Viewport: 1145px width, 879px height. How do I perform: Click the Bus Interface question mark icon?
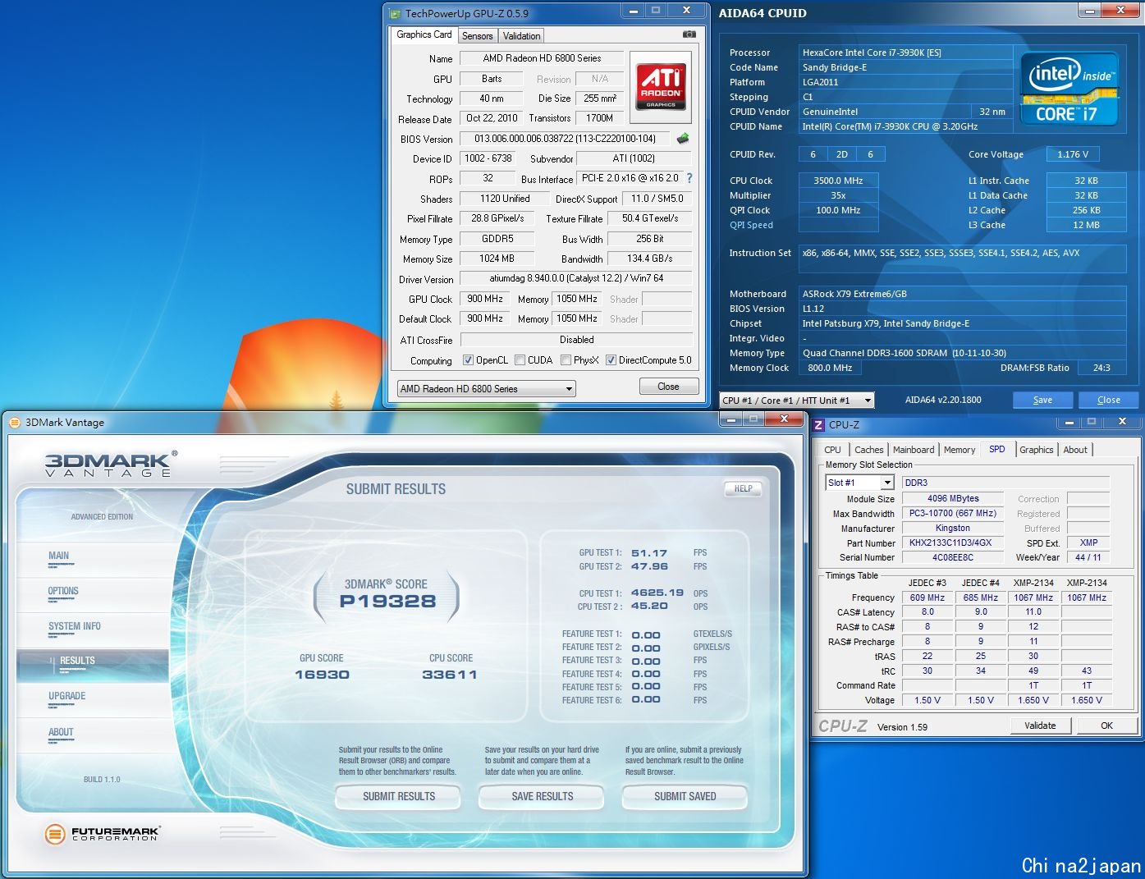689,178
